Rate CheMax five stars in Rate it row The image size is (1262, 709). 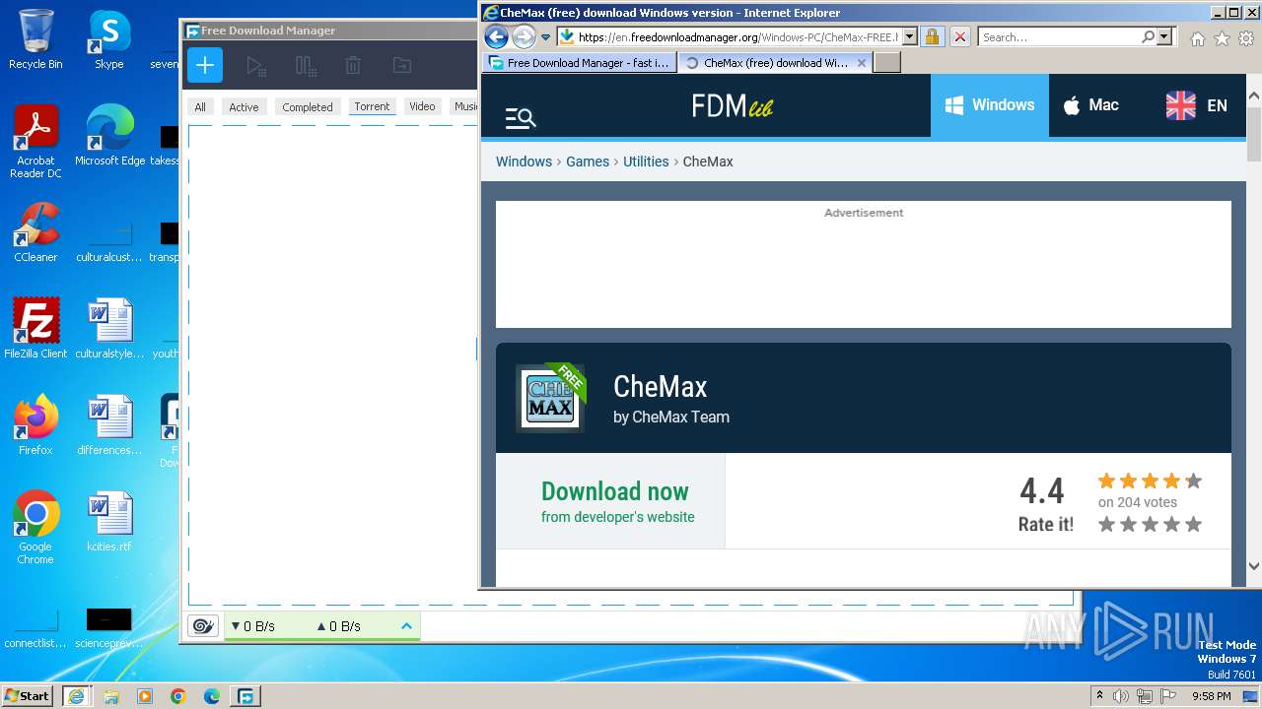click(x=1194, y=525)
